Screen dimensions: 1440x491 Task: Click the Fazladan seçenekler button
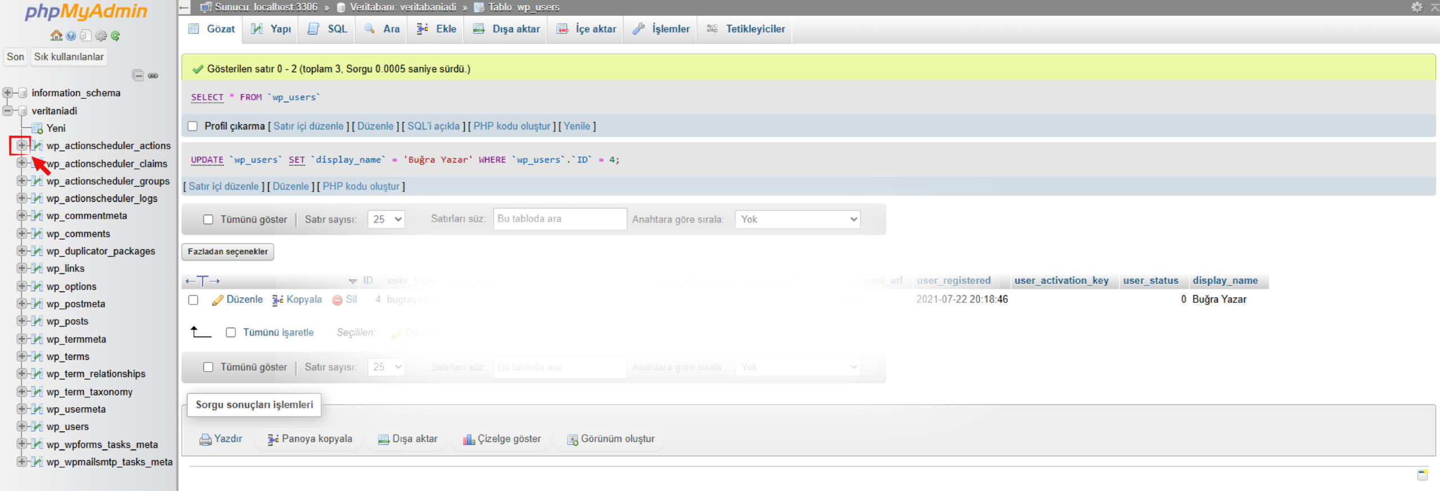coord(228,251)
